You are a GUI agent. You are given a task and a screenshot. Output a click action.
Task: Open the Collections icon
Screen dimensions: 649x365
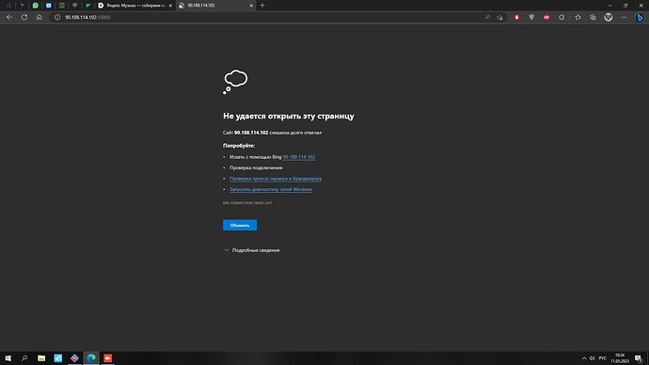point(594,17)
